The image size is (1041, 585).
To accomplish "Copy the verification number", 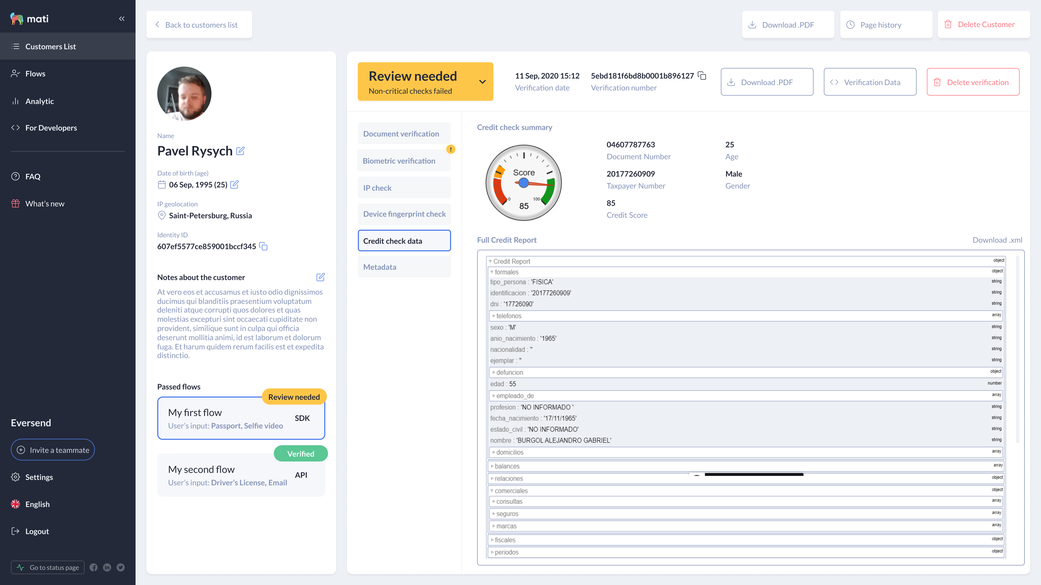I will [702, 76].
